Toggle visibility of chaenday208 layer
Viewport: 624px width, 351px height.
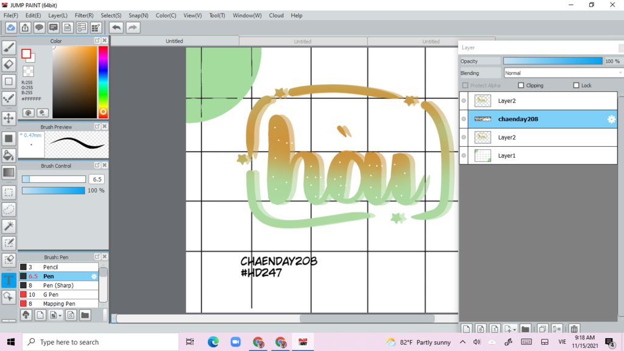pyautogui.click(x=464, y=119)
